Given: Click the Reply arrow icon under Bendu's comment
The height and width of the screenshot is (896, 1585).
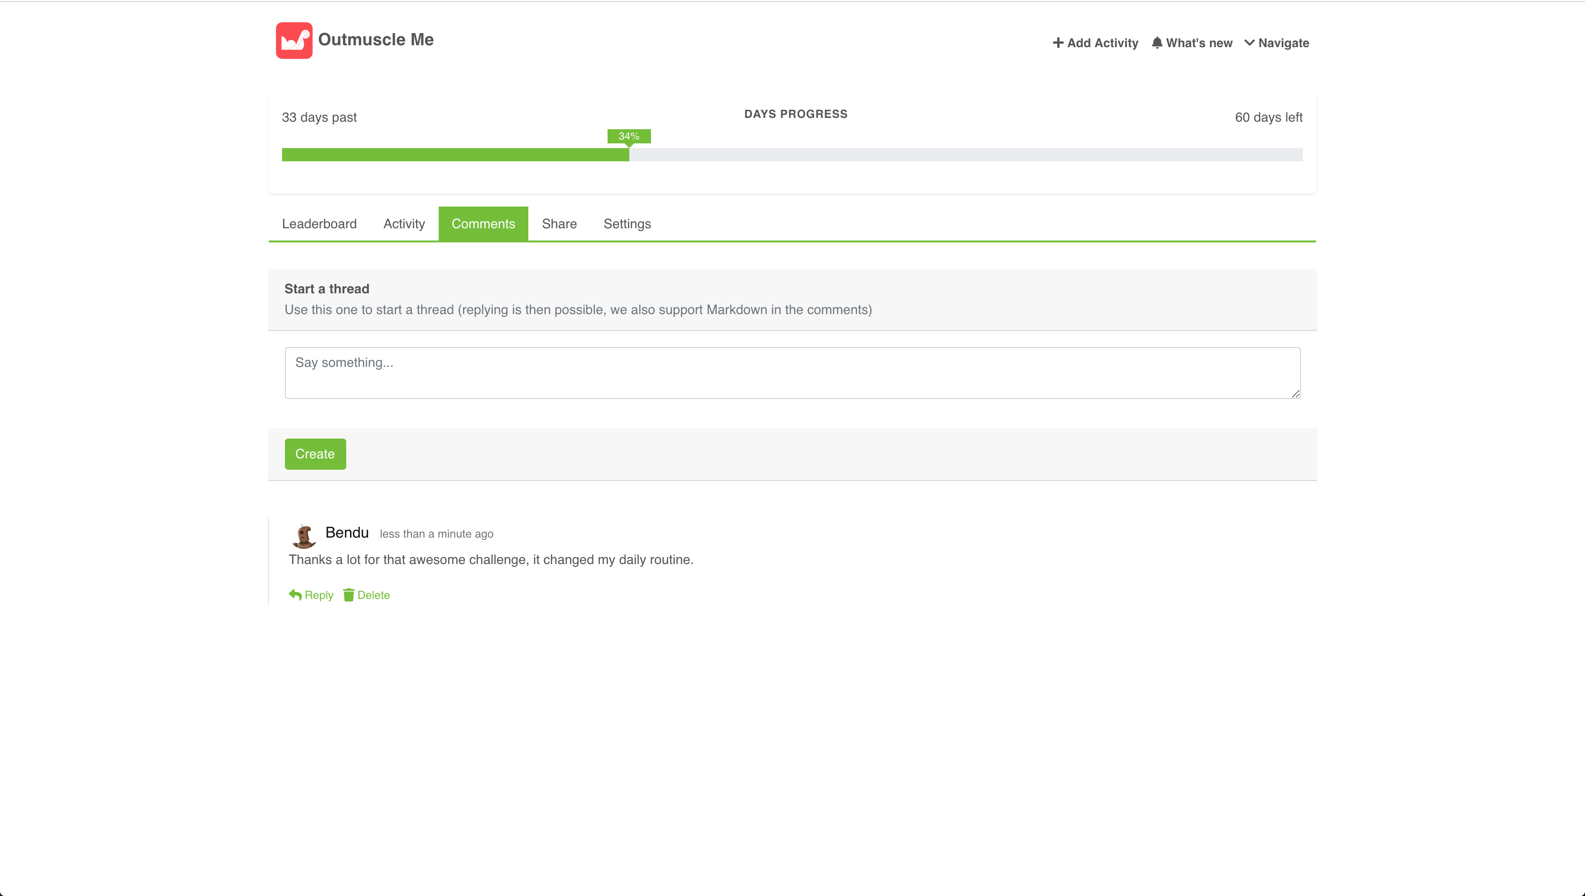Looking at the screenshot, I should [x=295, y=595].
